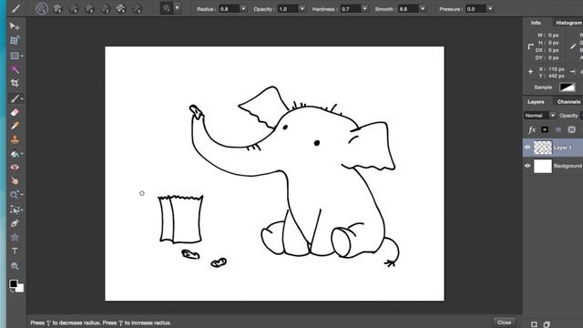Select the Crop tool
Screen dimensions: 583x328
[x=15, y=83]
